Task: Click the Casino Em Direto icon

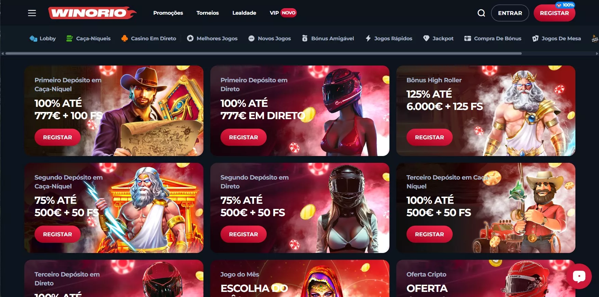Action: 124,39
